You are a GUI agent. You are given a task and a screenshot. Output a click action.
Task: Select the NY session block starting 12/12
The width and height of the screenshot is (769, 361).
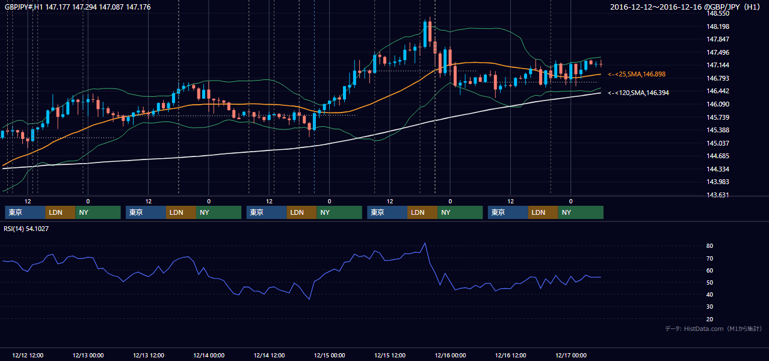pos(98,212)
